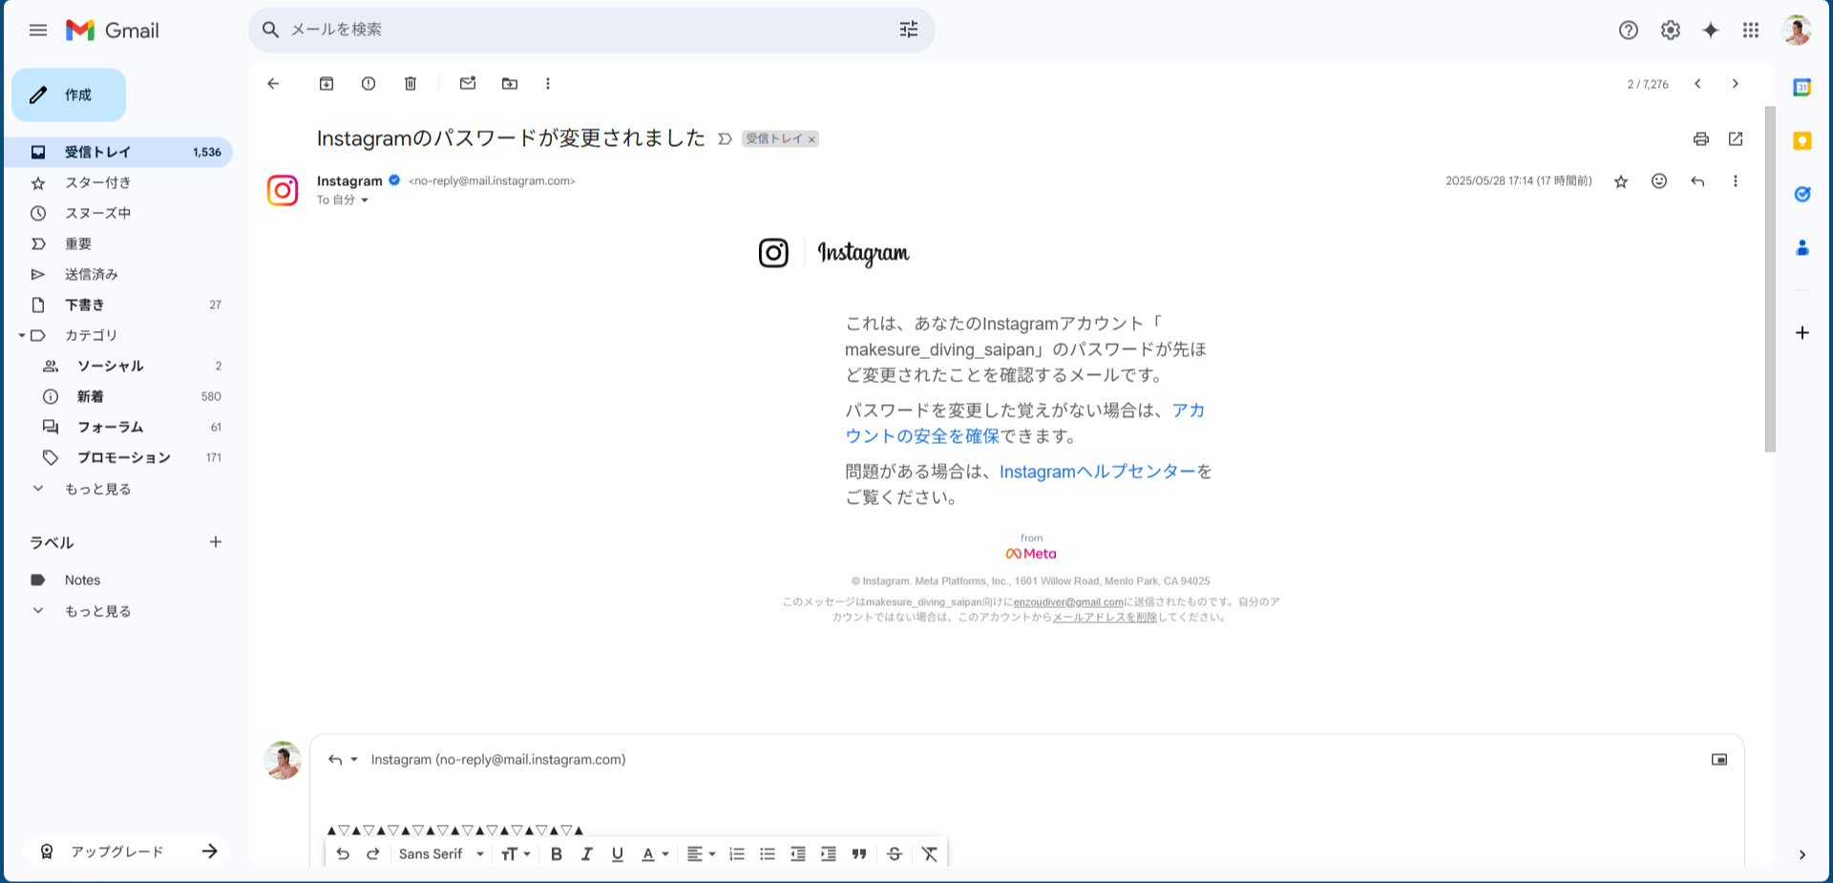Change the reply type dropdown in the reply box

pyautogui.click(x=343, y=760)
